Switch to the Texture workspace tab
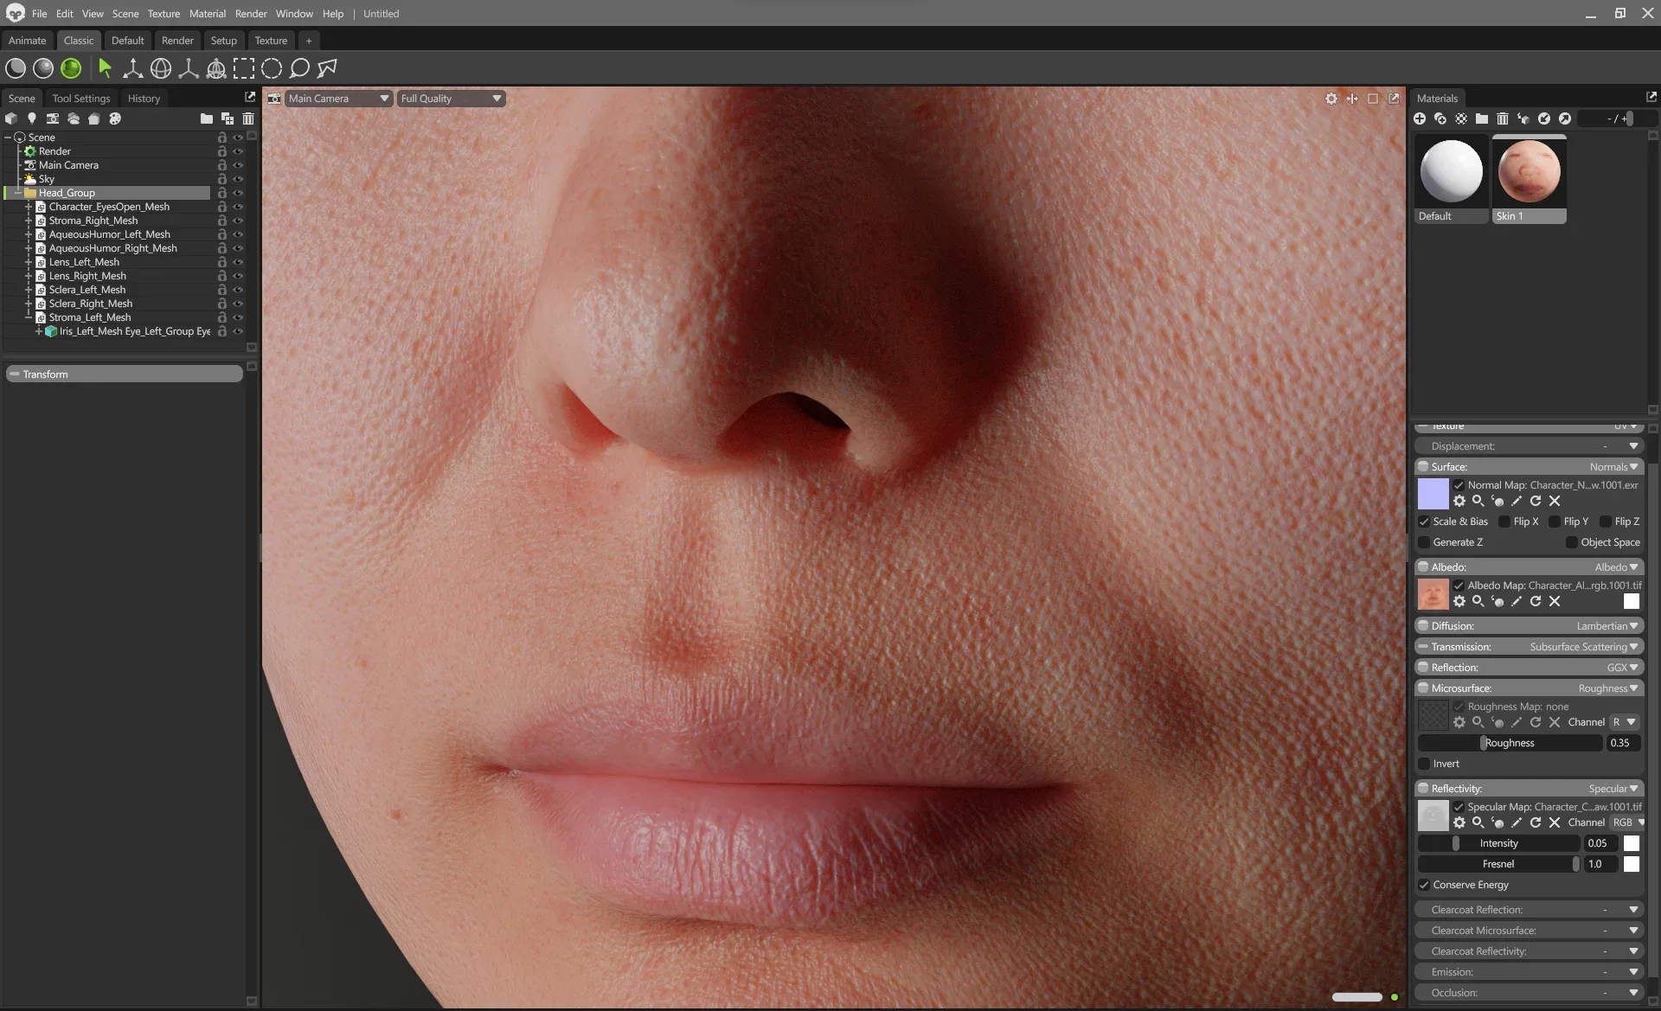Viewport: 1661px width, 1011px height. click(271, 41)
